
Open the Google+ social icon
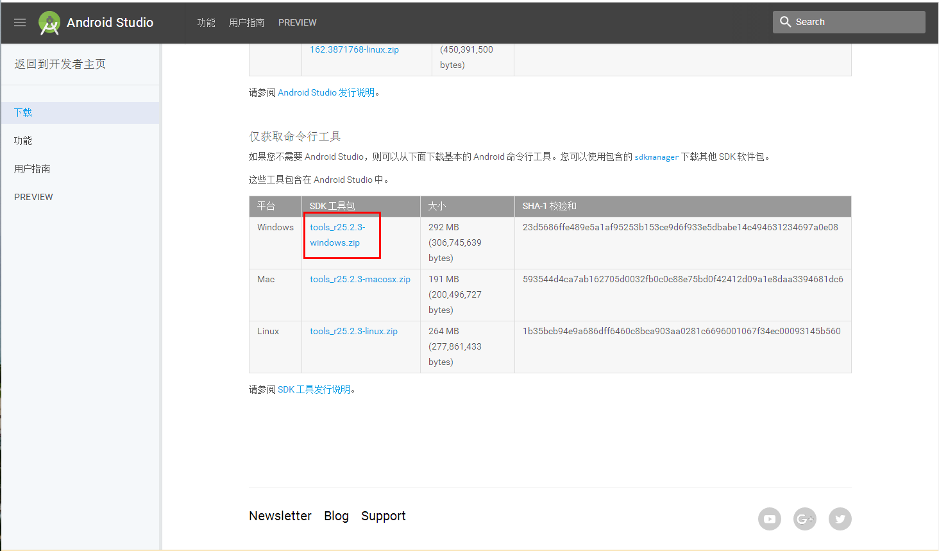pyautogui.click(x=805, y=519)
